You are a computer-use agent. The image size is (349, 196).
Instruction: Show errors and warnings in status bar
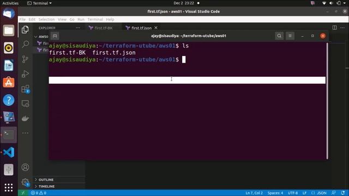(x=39, y=193)
